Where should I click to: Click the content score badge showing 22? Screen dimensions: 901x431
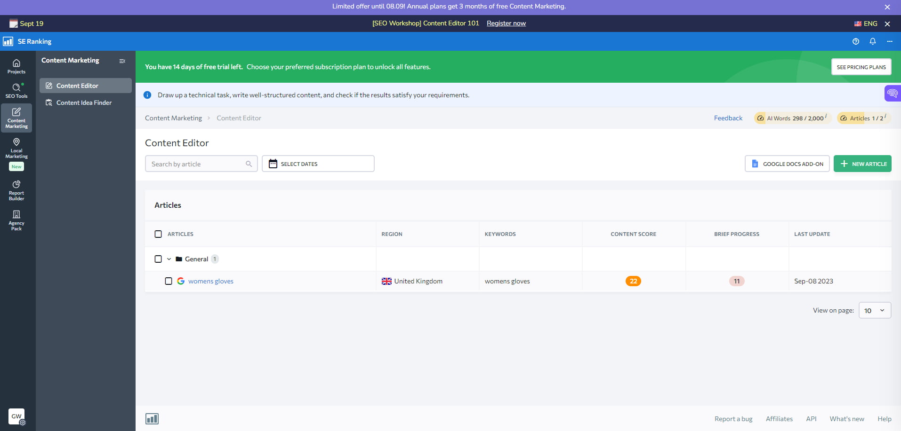[x=633, y=281]
